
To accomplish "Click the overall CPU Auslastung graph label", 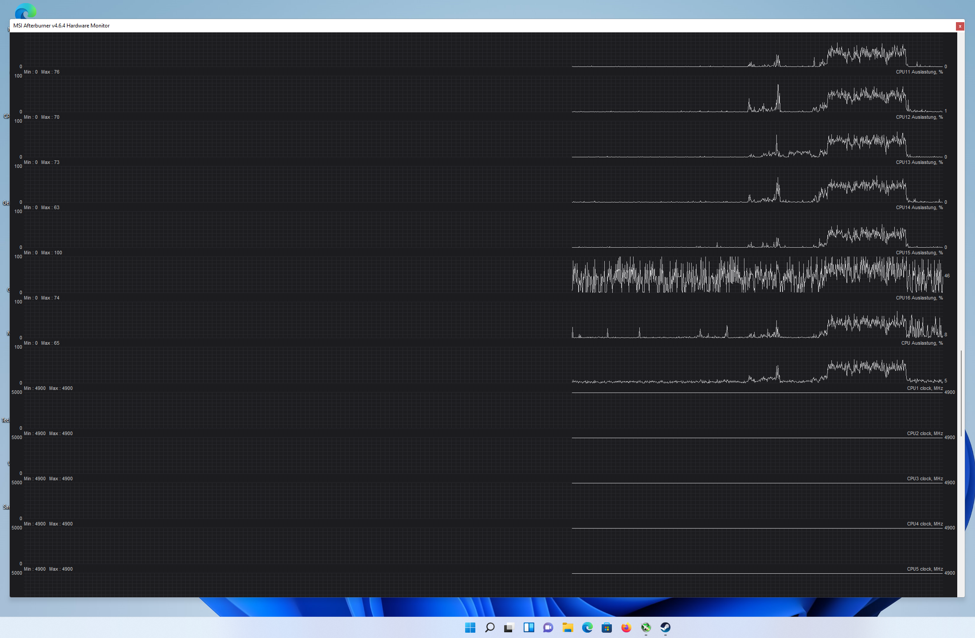I will pos(922,343).
